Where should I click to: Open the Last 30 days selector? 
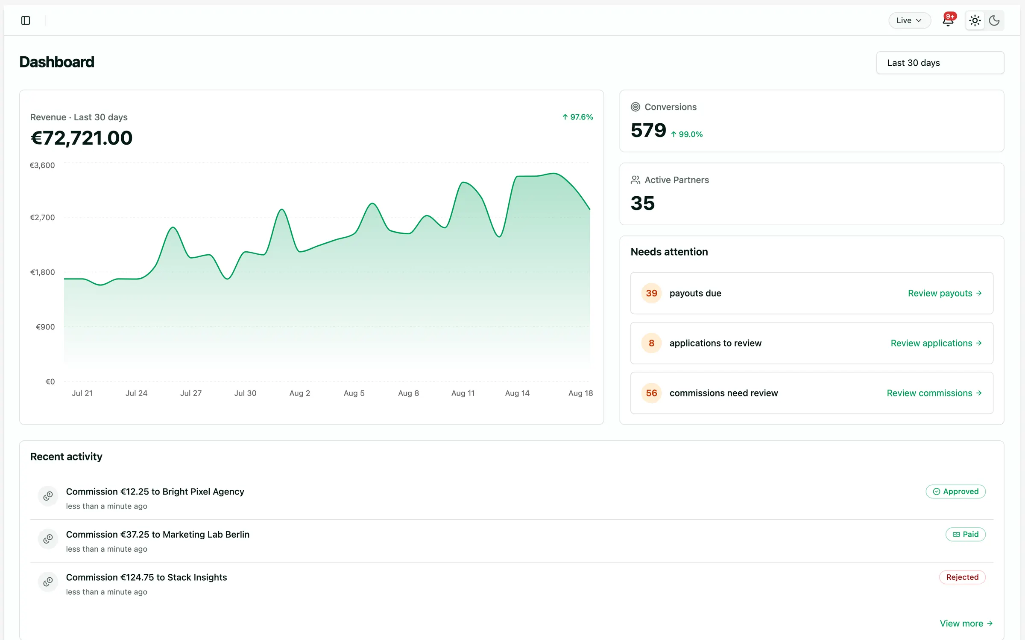tap(940, 63)
